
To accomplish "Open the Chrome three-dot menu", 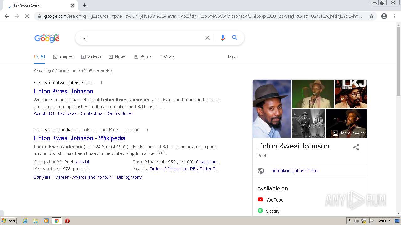I will [394, 16].
